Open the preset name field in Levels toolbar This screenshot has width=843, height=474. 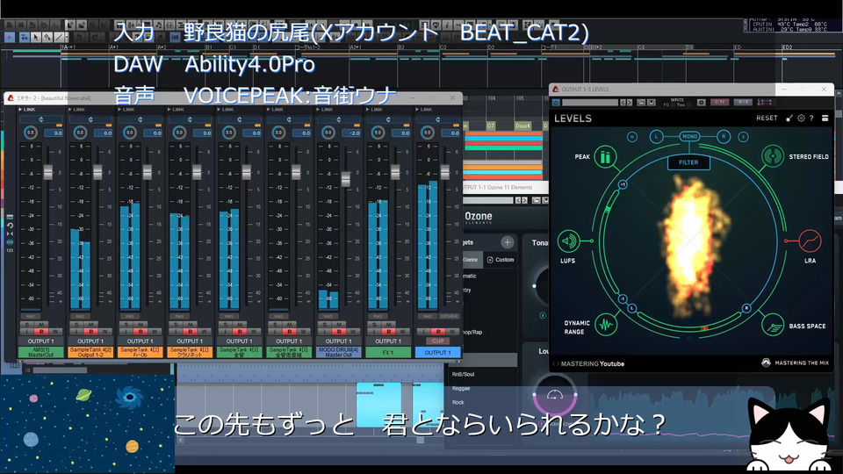(590, 102)
